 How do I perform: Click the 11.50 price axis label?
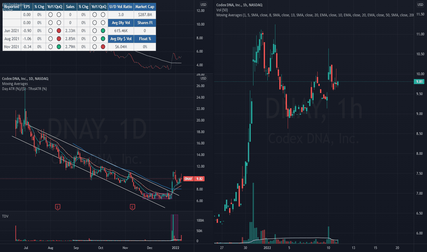[420, 14]
